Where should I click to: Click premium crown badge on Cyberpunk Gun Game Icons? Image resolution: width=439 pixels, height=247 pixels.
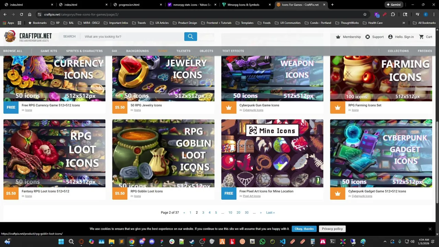(229, 107)
